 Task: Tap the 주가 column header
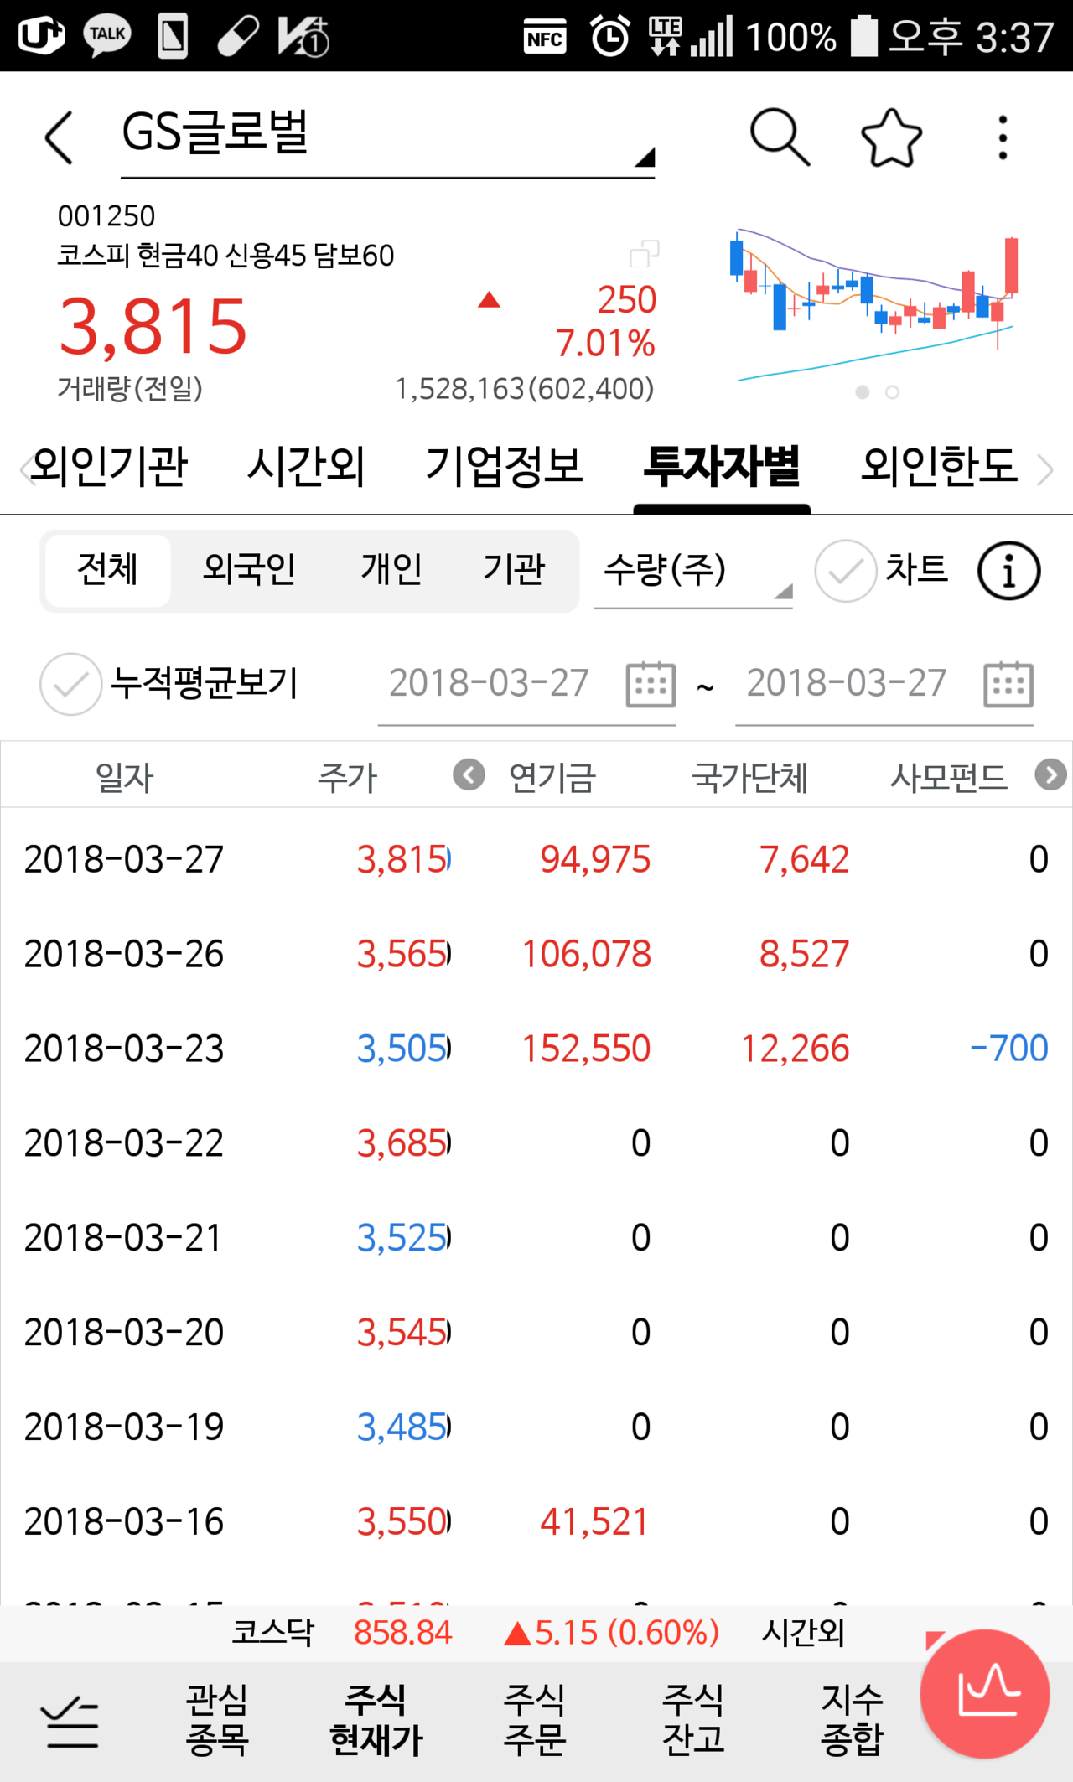(x=347, y=778)
